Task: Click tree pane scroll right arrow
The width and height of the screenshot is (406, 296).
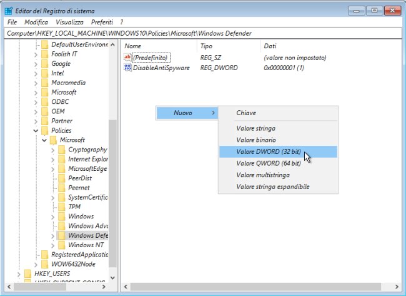Action: point(104,287)
